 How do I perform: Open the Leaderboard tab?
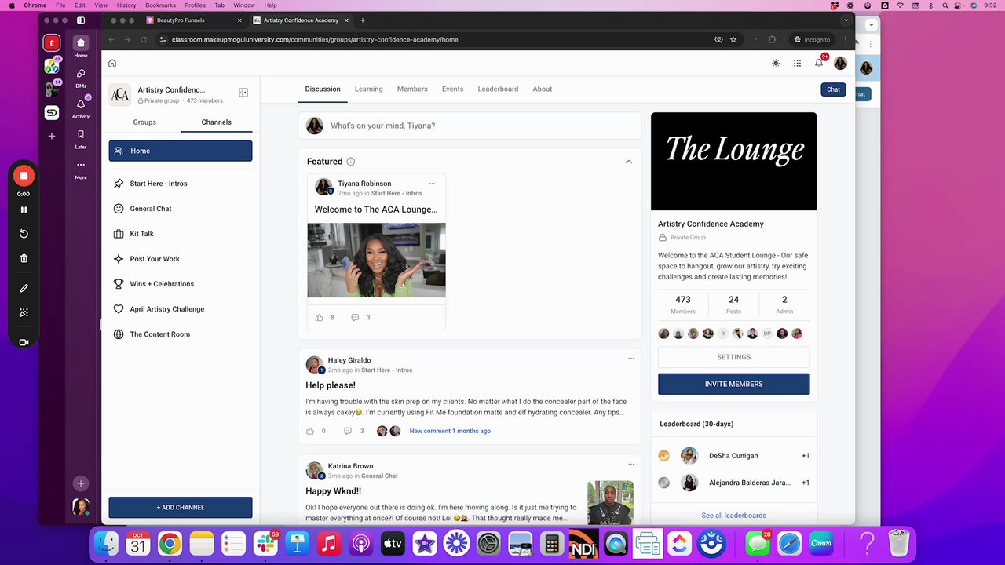[498, 89]
